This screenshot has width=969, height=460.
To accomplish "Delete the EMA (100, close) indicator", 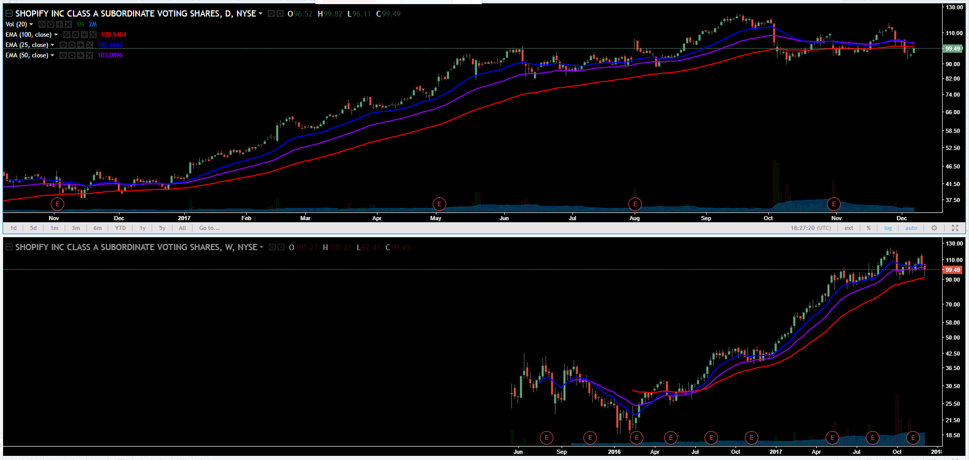I will pyautogui.click(x=93, y=35).
